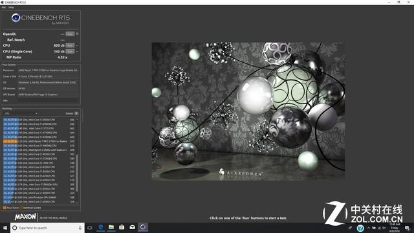
Task: Run the OpenGL benchmark
Action: tap(70, 34)
